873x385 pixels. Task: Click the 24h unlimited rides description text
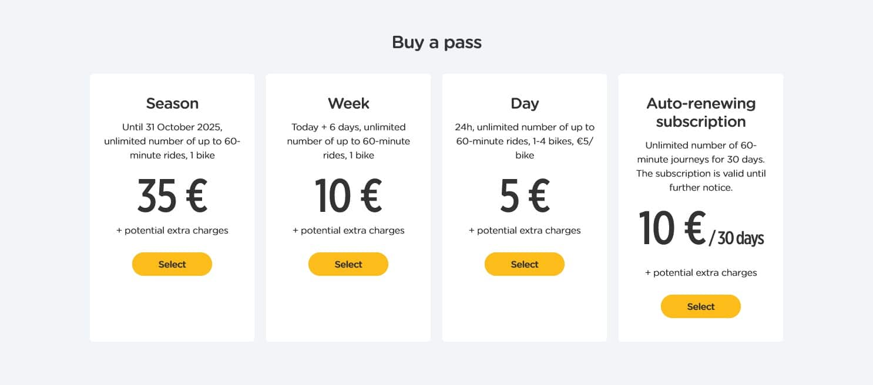click(x=525, y=141)
